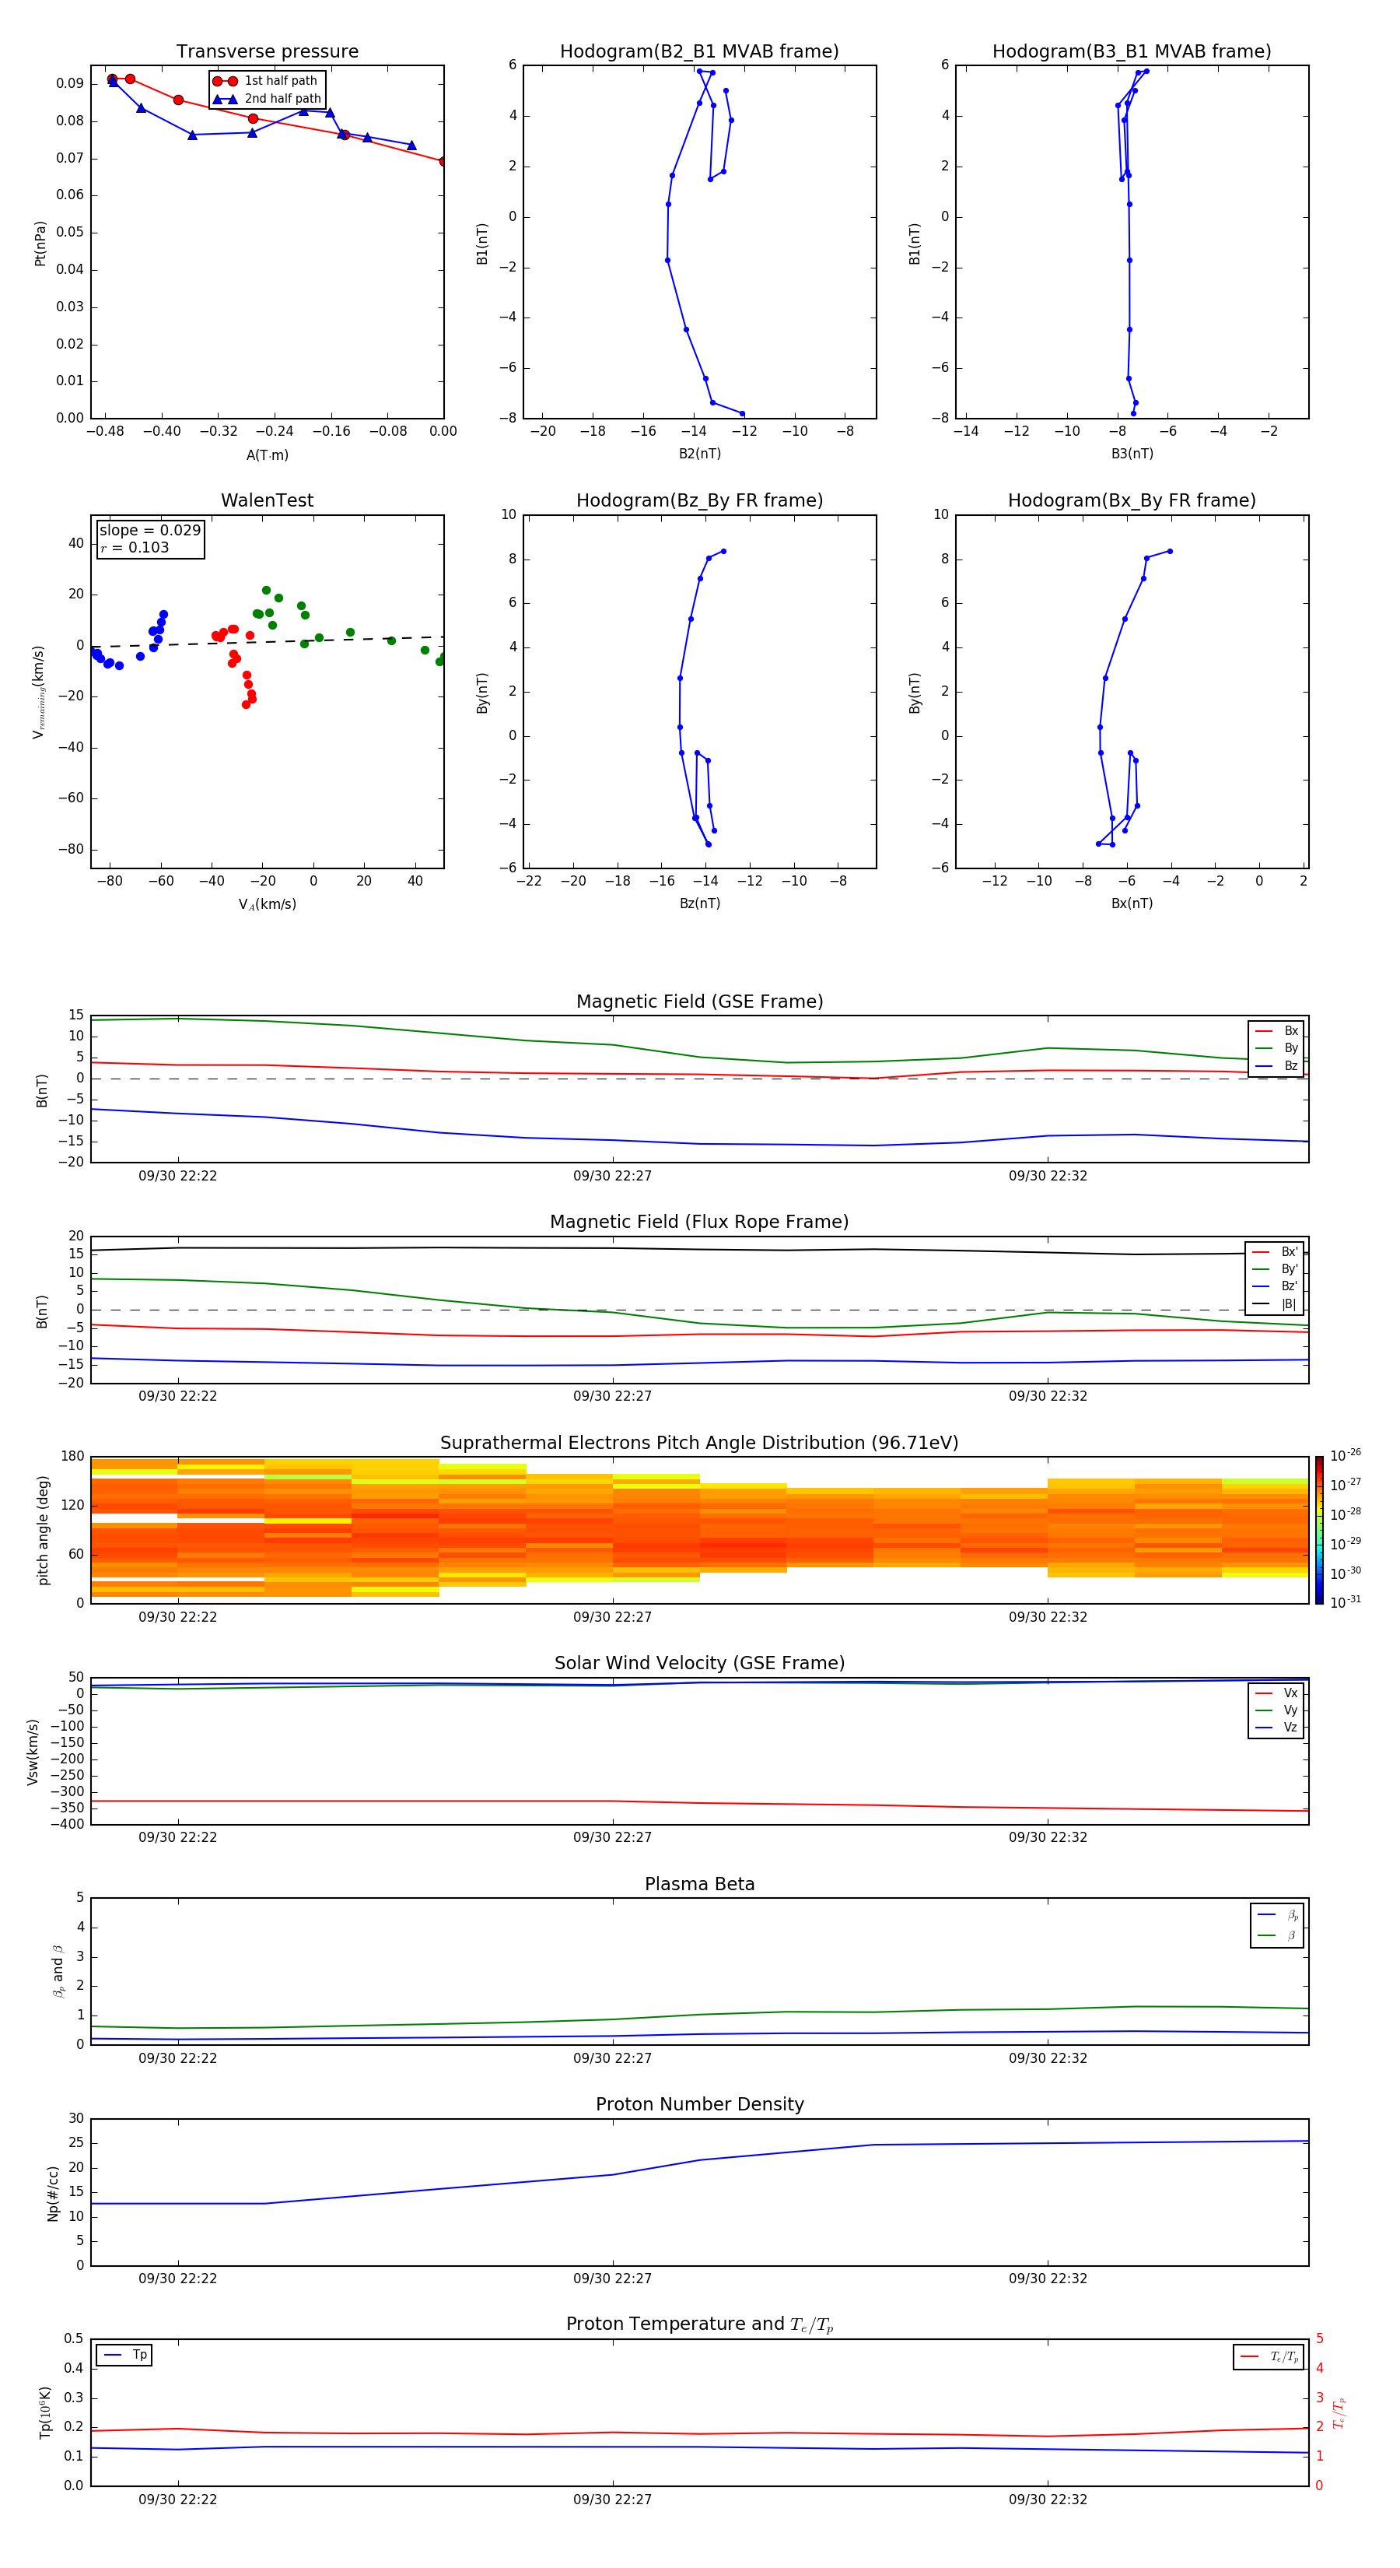Click the 'Hodogram(Bx_By FR frame)' title
The height and width of the screenshot is (2568, 1400).
click(x=1132, y=500)
